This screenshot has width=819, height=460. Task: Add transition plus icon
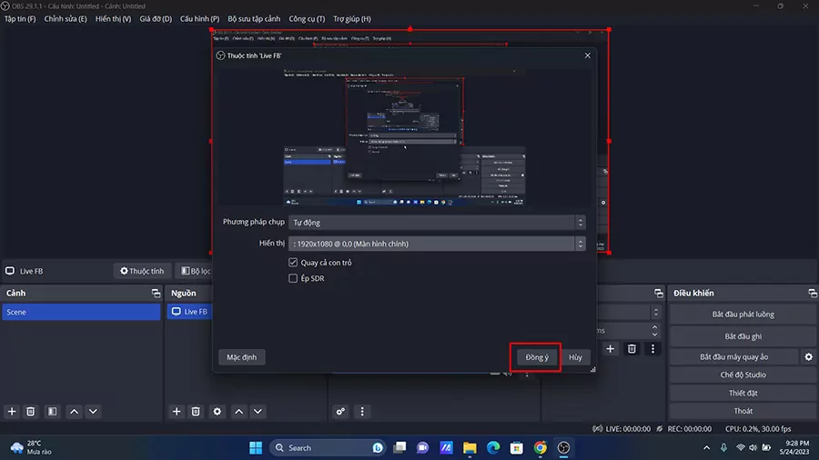pyautogui.click(x=610, y=348)
